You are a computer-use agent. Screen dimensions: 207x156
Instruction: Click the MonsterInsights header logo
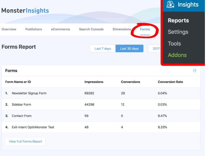[x=25, y=10]
